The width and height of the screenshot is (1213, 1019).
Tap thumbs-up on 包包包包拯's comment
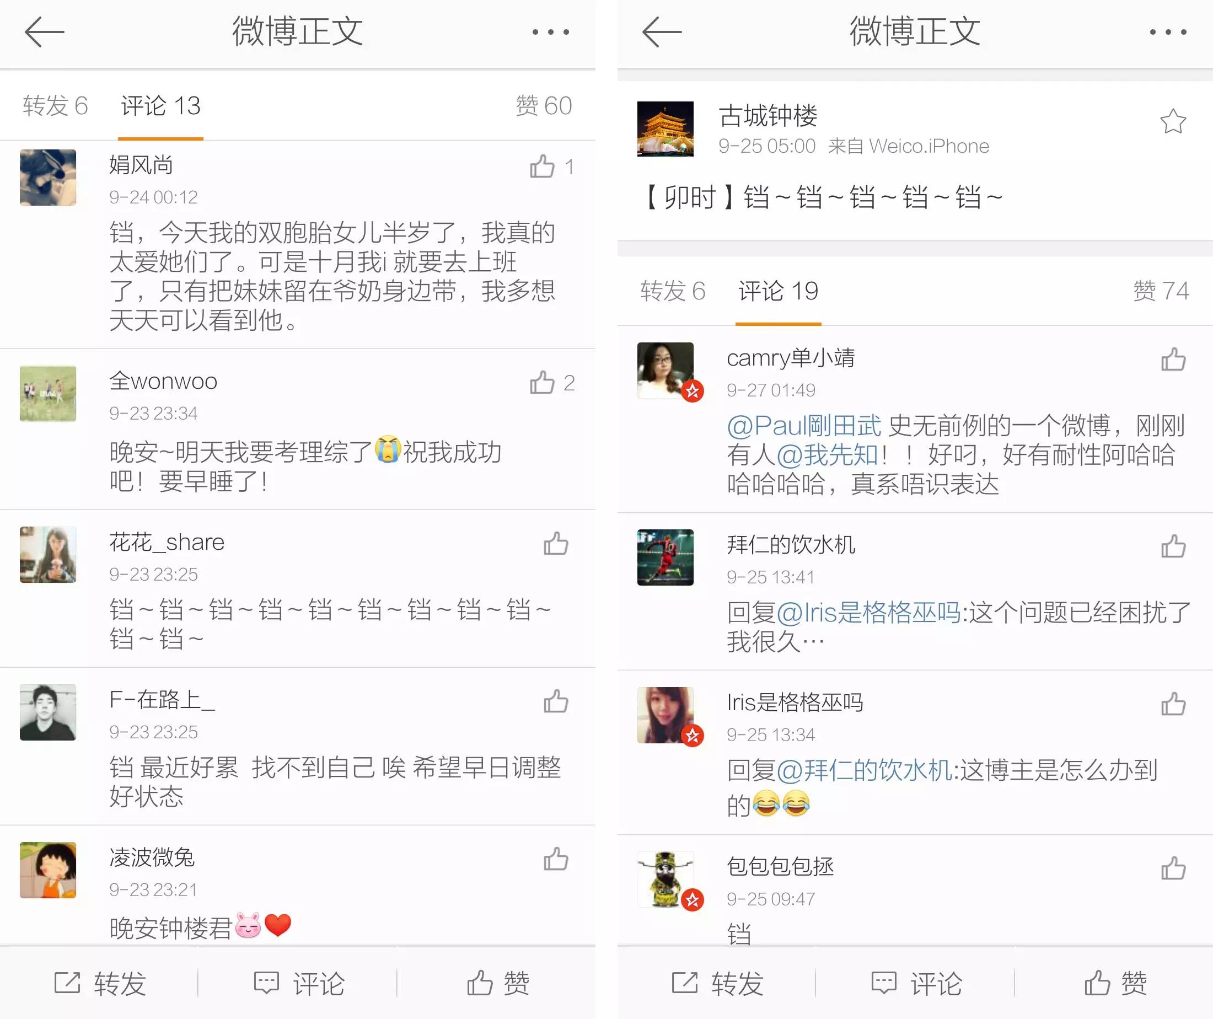(1173, 868)
